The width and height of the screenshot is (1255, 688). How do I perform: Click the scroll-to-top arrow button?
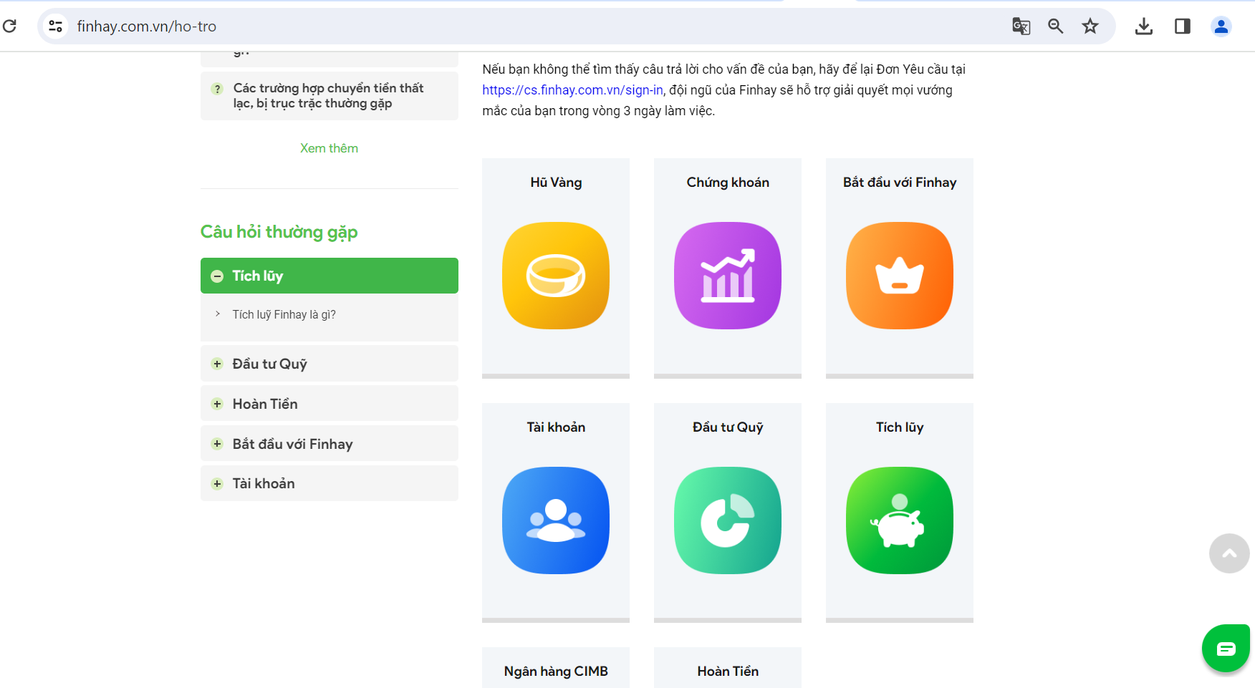coord(1229,553)
